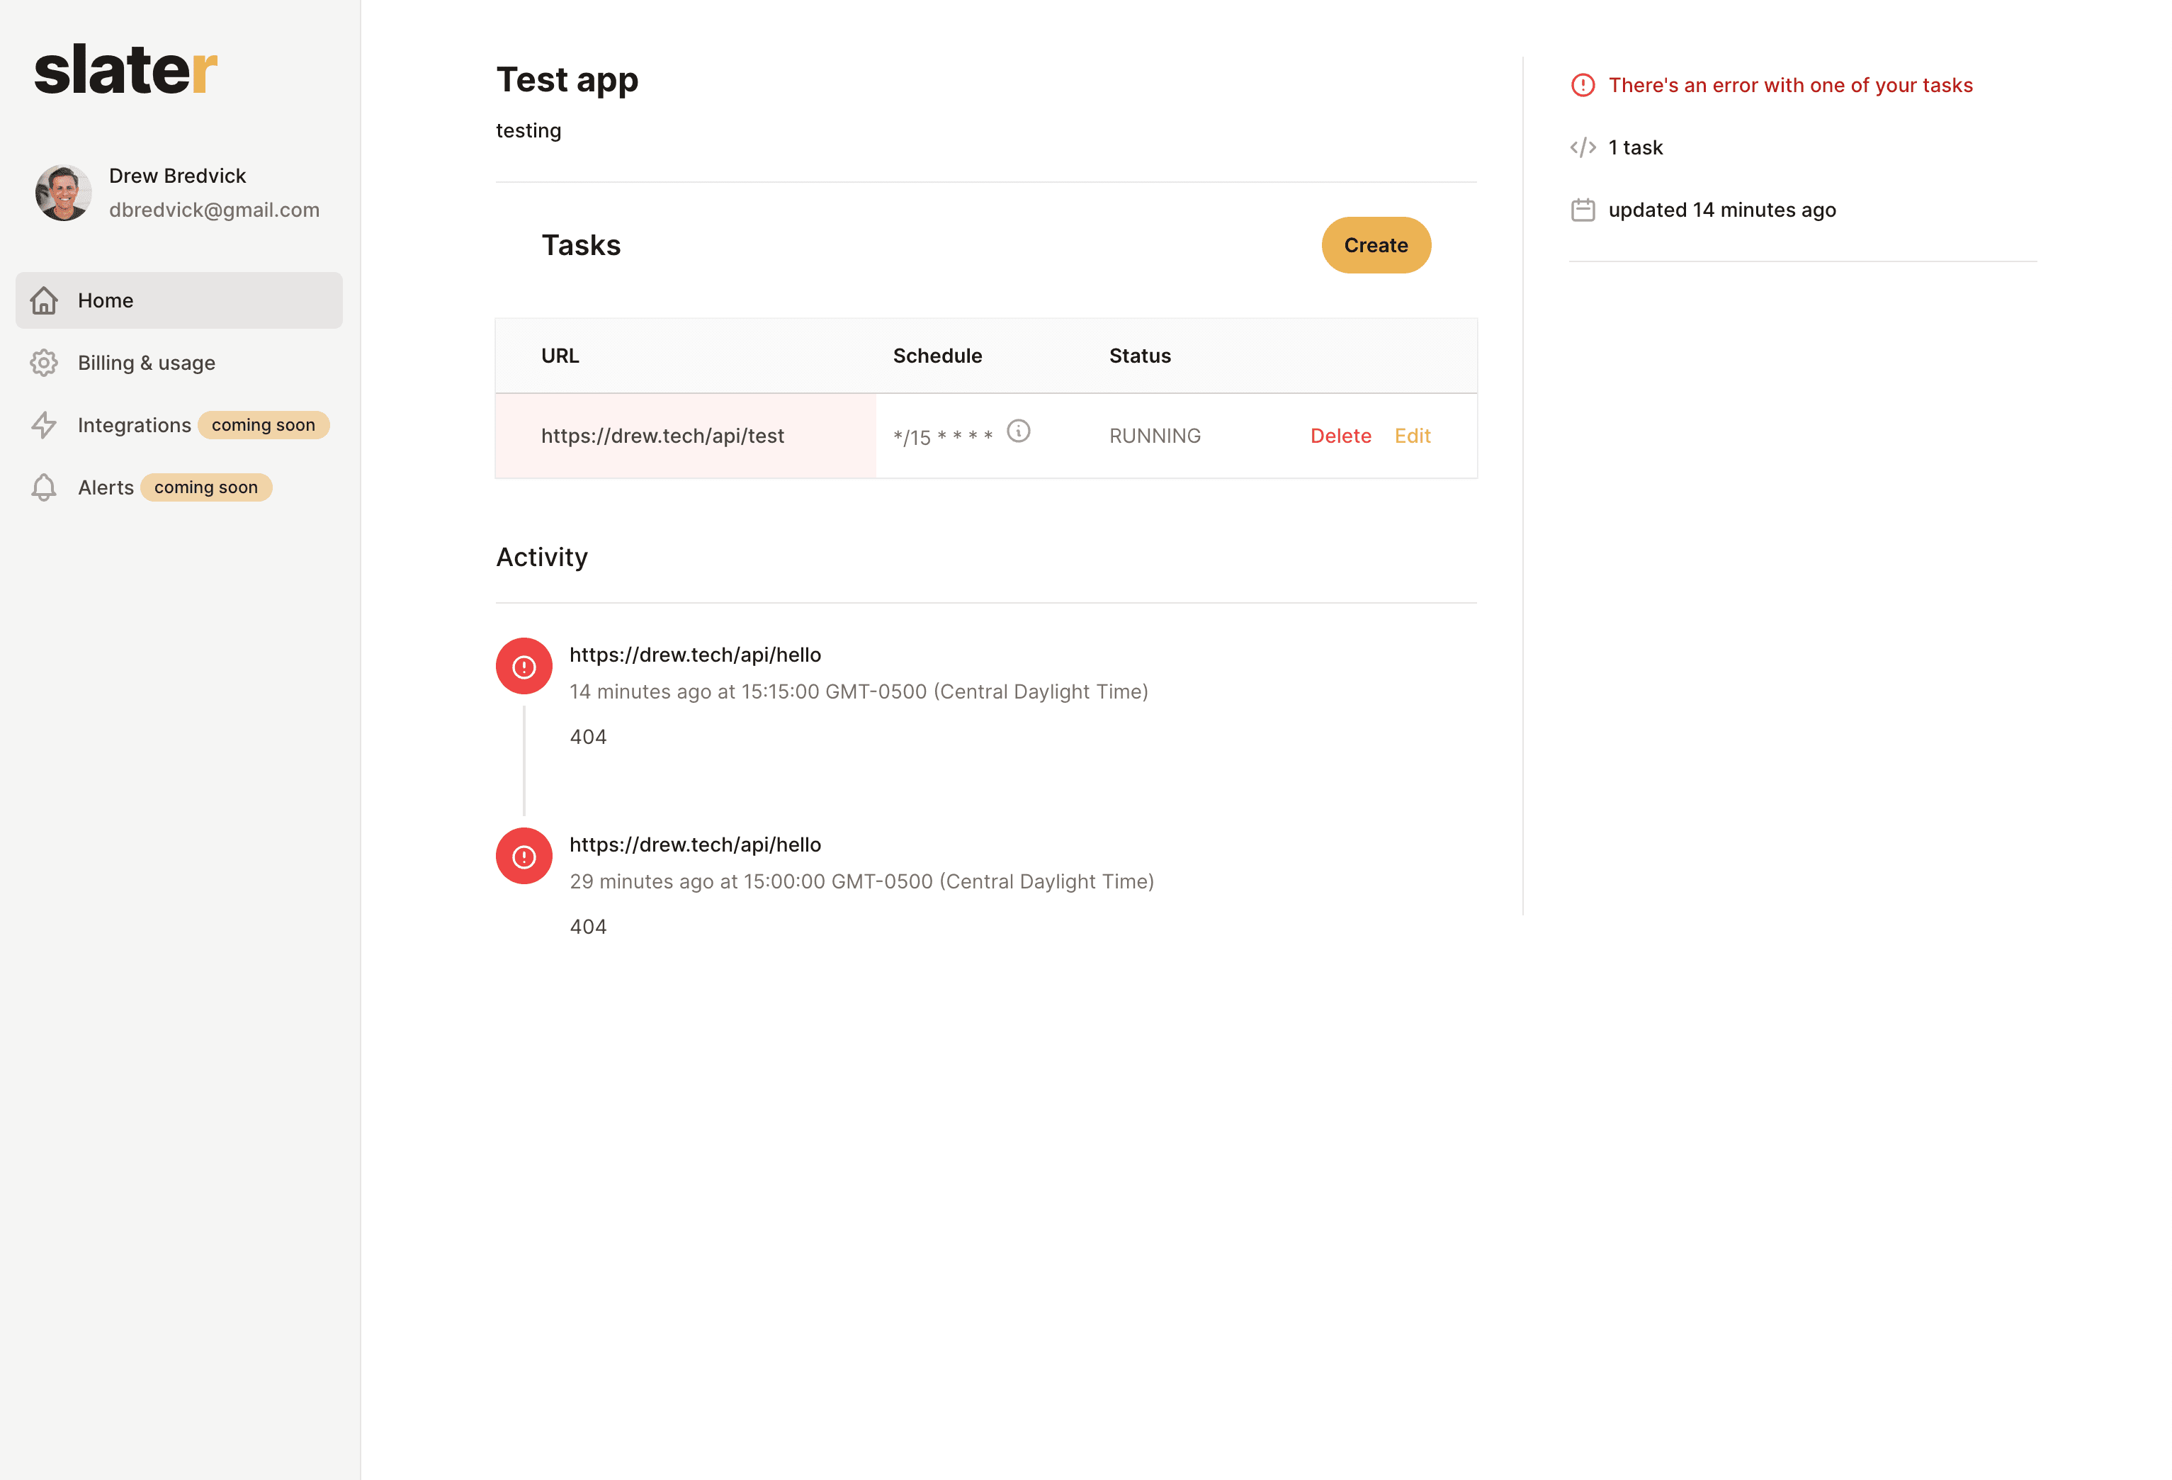Click the task error alert icon
Image resolution: width=2172 pixels, height=1480 pixels.
(1583, 85)
